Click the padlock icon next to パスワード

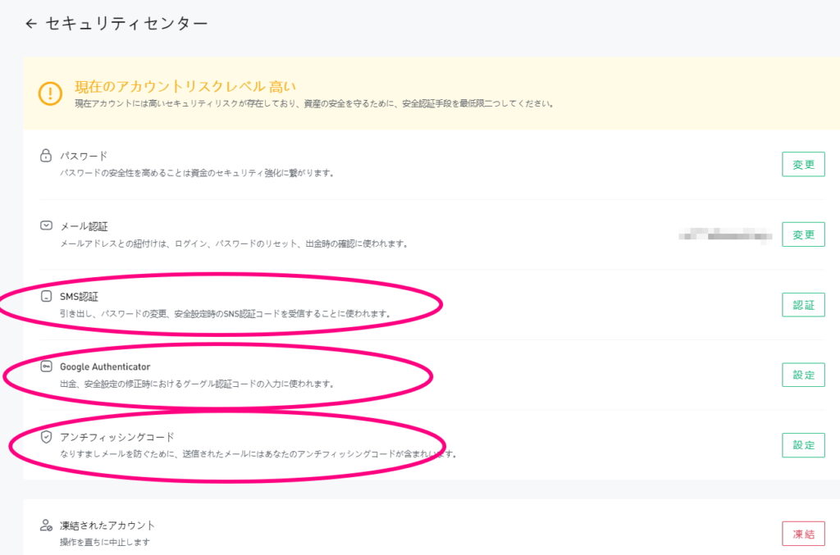pyautogui.click(x=46, y=155)
